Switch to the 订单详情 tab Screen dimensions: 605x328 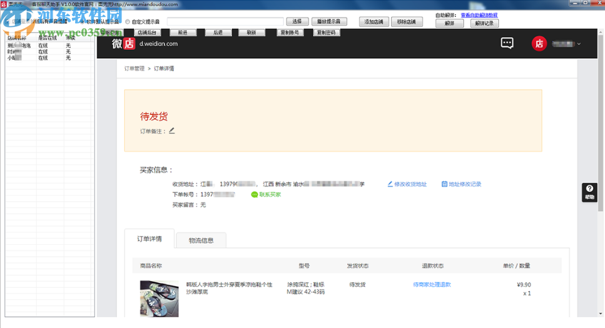point(150,239)
